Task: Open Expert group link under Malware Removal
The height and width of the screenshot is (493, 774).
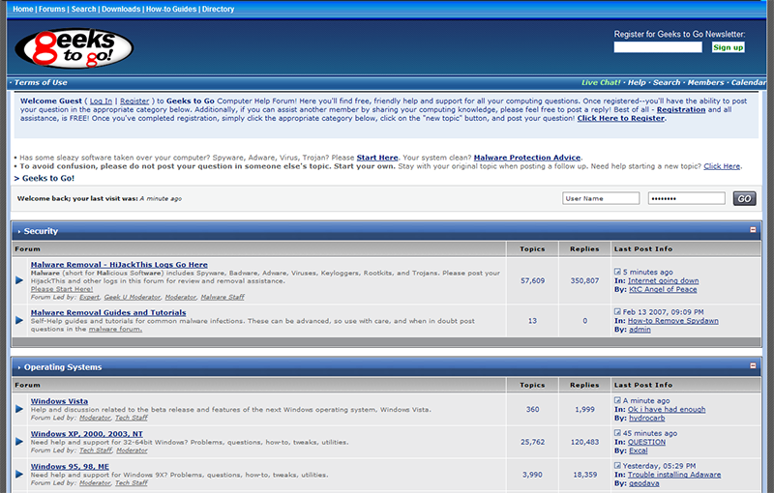Action: click(89, 297)
